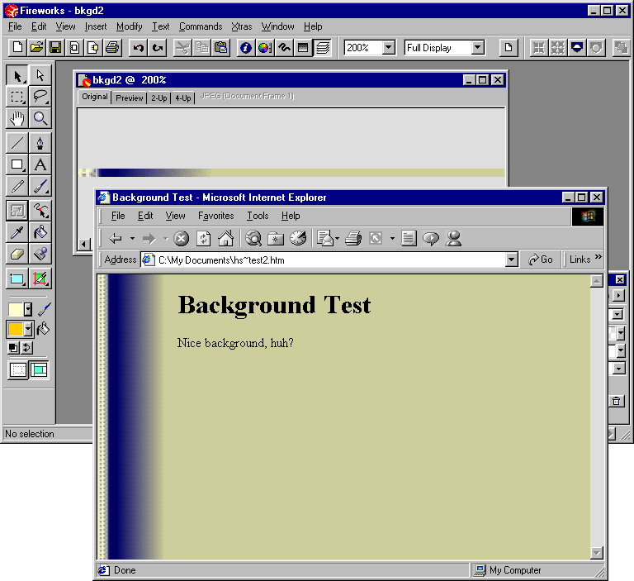Toggle Show Hotspots and Slices view
The width and height of the screenshot is (634, 581).
point(39,369)
